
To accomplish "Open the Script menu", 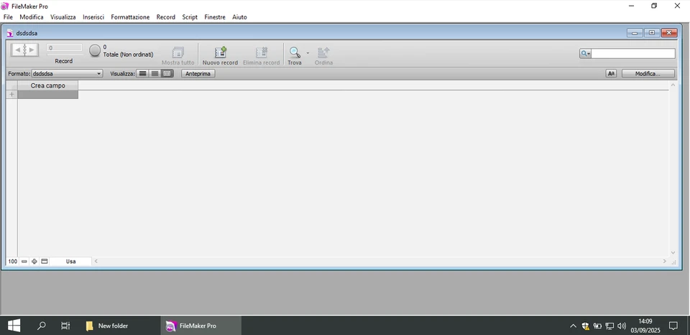I will (x=190, y=17).
